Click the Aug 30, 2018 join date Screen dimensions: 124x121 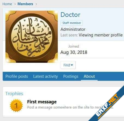coord(74,52)
